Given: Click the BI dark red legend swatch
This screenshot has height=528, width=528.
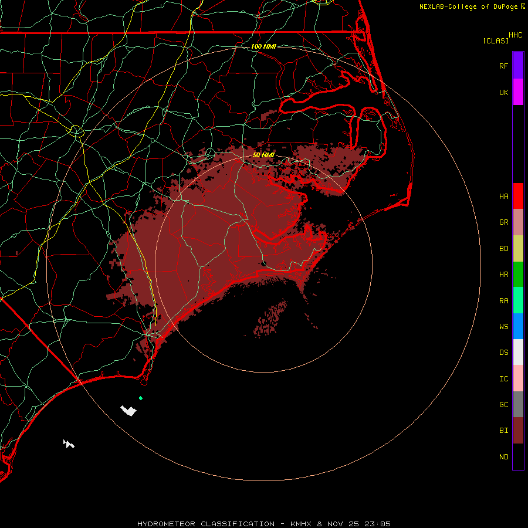Looking at the screenshot, I should (x=518, y=431).
